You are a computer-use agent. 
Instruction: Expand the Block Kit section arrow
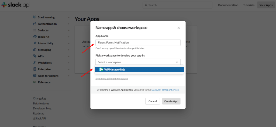click(69, 37)
